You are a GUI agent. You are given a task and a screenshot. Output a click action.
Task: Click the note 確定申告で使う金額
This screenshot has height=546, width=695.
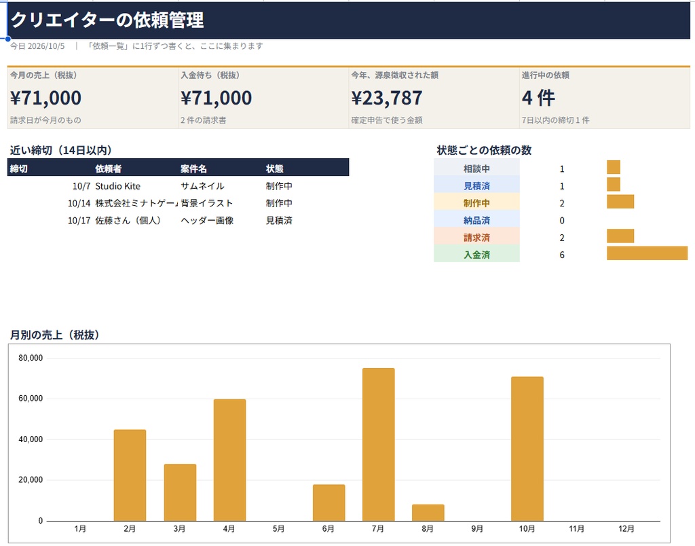tap(387, 120)
